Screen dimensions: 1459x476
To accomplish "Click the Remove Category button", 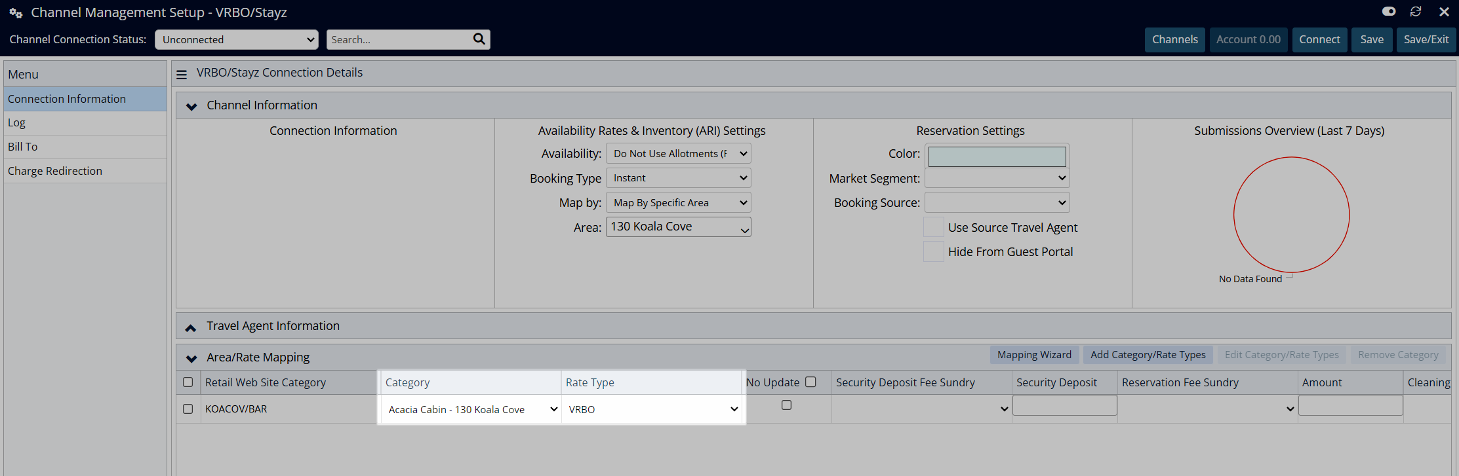I will pos(1398,355).
